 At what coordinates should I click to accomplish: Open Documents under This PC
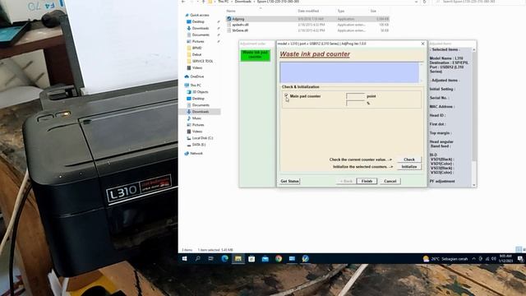[201, 105]
